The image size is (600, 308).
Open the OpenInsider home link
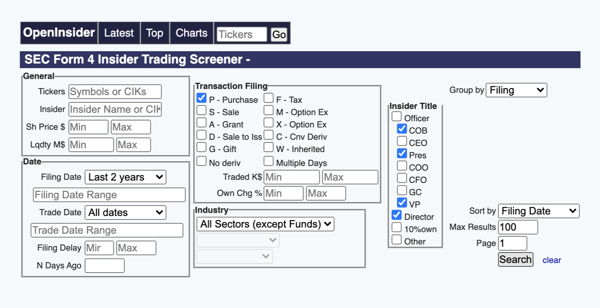point(59,33)
